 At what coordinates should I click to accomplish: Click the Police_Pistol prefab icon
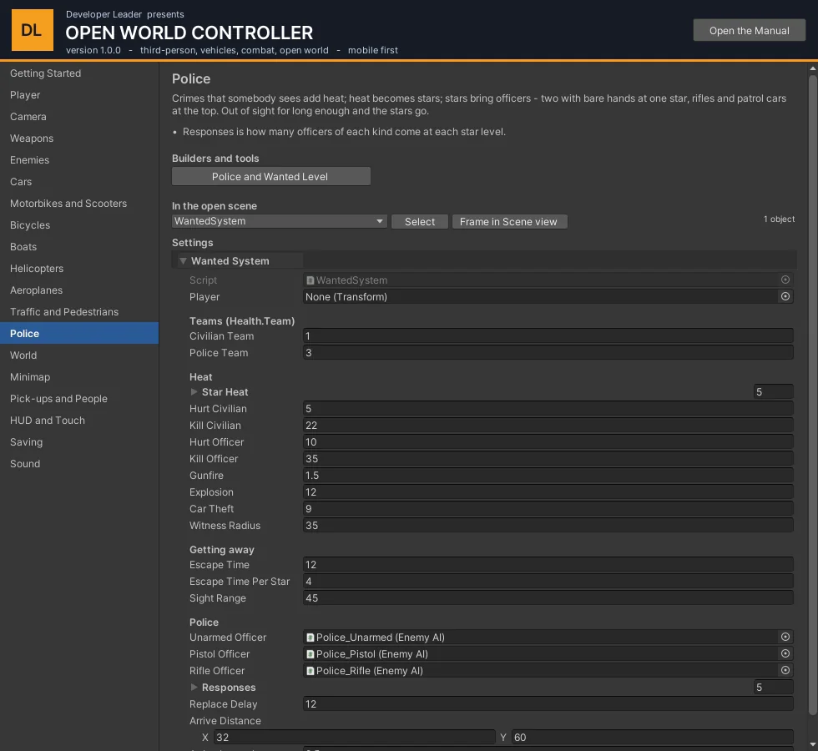pyautogui.click(x=311, y=654)
